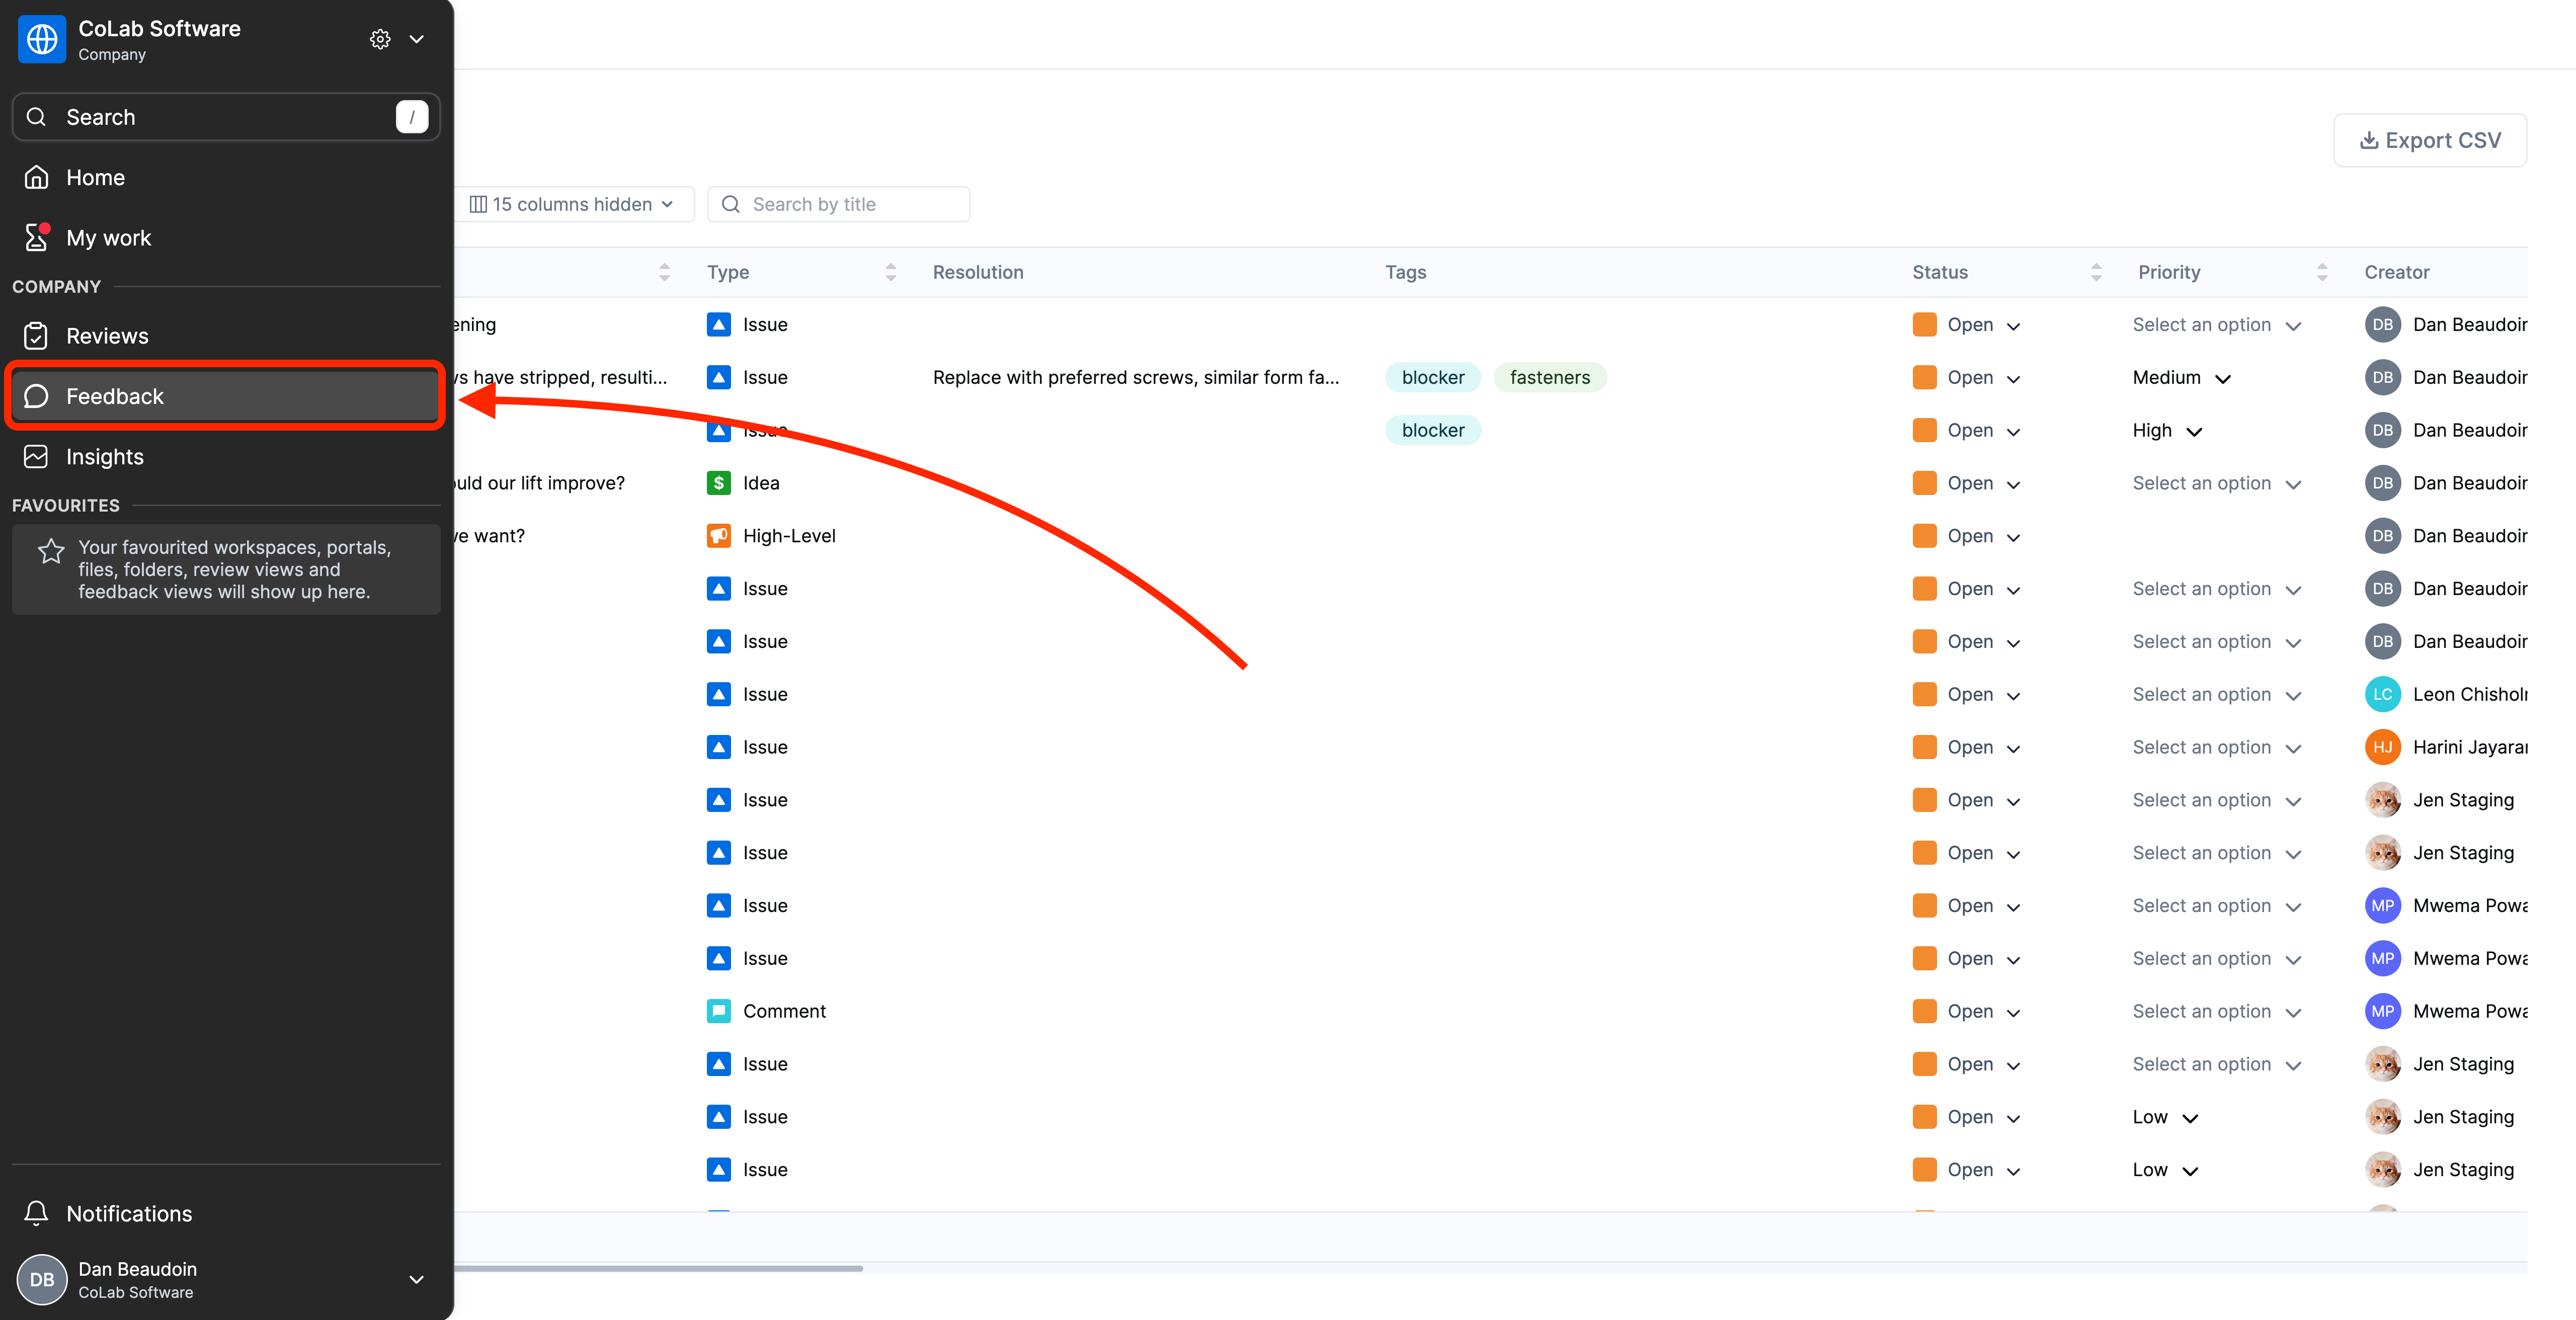Expand the company switcher chevron
This screenshot has height=1320, width=2576.
417,39
